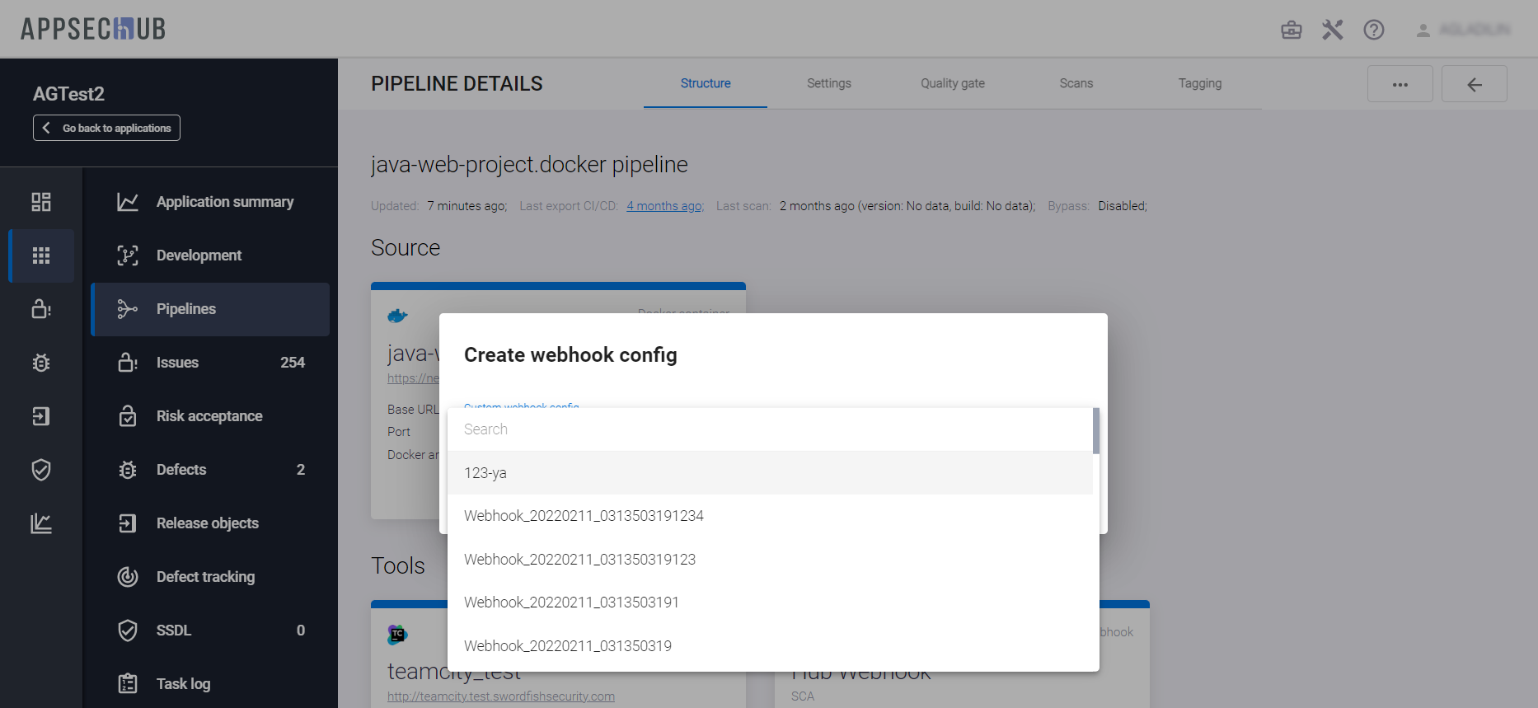Open the help question mark icon
Image resolution: width=1538 pixels, height=708 pixels.
tap(1373, 30)
